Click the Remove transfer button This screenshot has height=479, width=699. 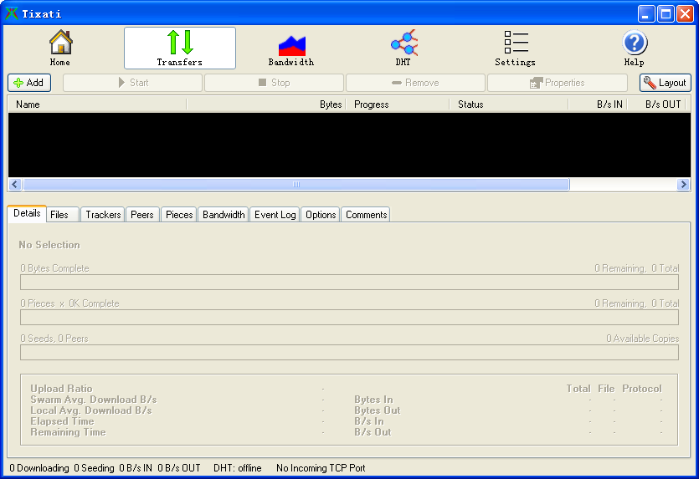[415, 83]
